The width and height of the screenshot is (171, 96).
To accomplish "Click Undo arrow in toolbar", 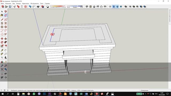I will [x=30, y=7].
